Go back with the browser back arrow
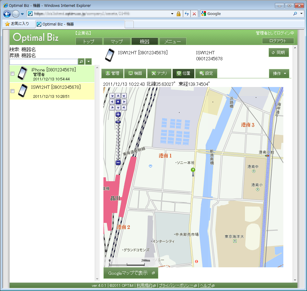Image resolution: width=307 pixels, height=291 pixels. [x=7, y=14]
